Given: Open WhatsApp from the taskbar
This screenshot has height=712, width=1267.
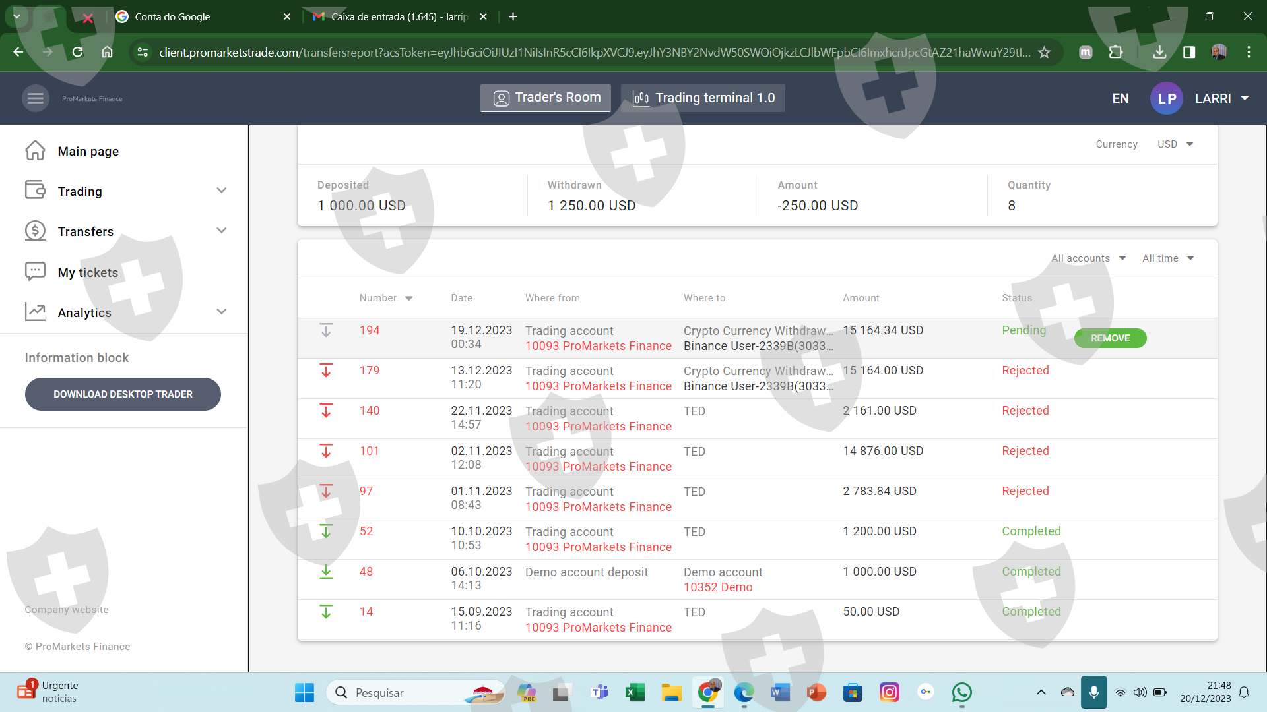Looking at the screenshot, I should [x=961, y=692].
